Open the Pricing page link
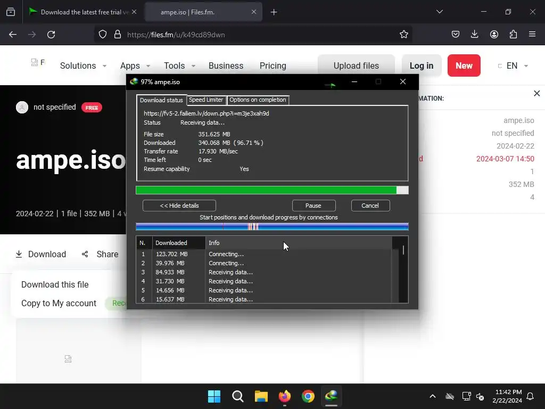 (x=273, y=66)
